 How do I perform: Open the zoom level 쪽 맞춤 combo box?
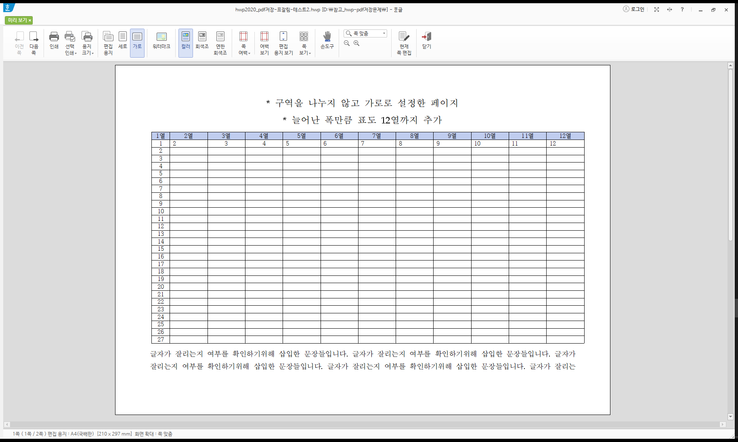(x=365, y=33)
